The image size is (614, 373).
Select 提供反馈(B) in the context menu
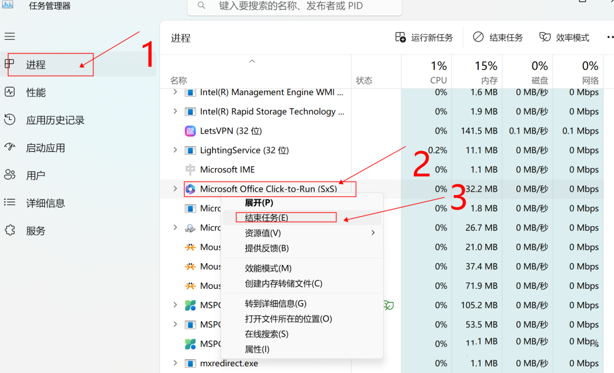coord(302,248)
